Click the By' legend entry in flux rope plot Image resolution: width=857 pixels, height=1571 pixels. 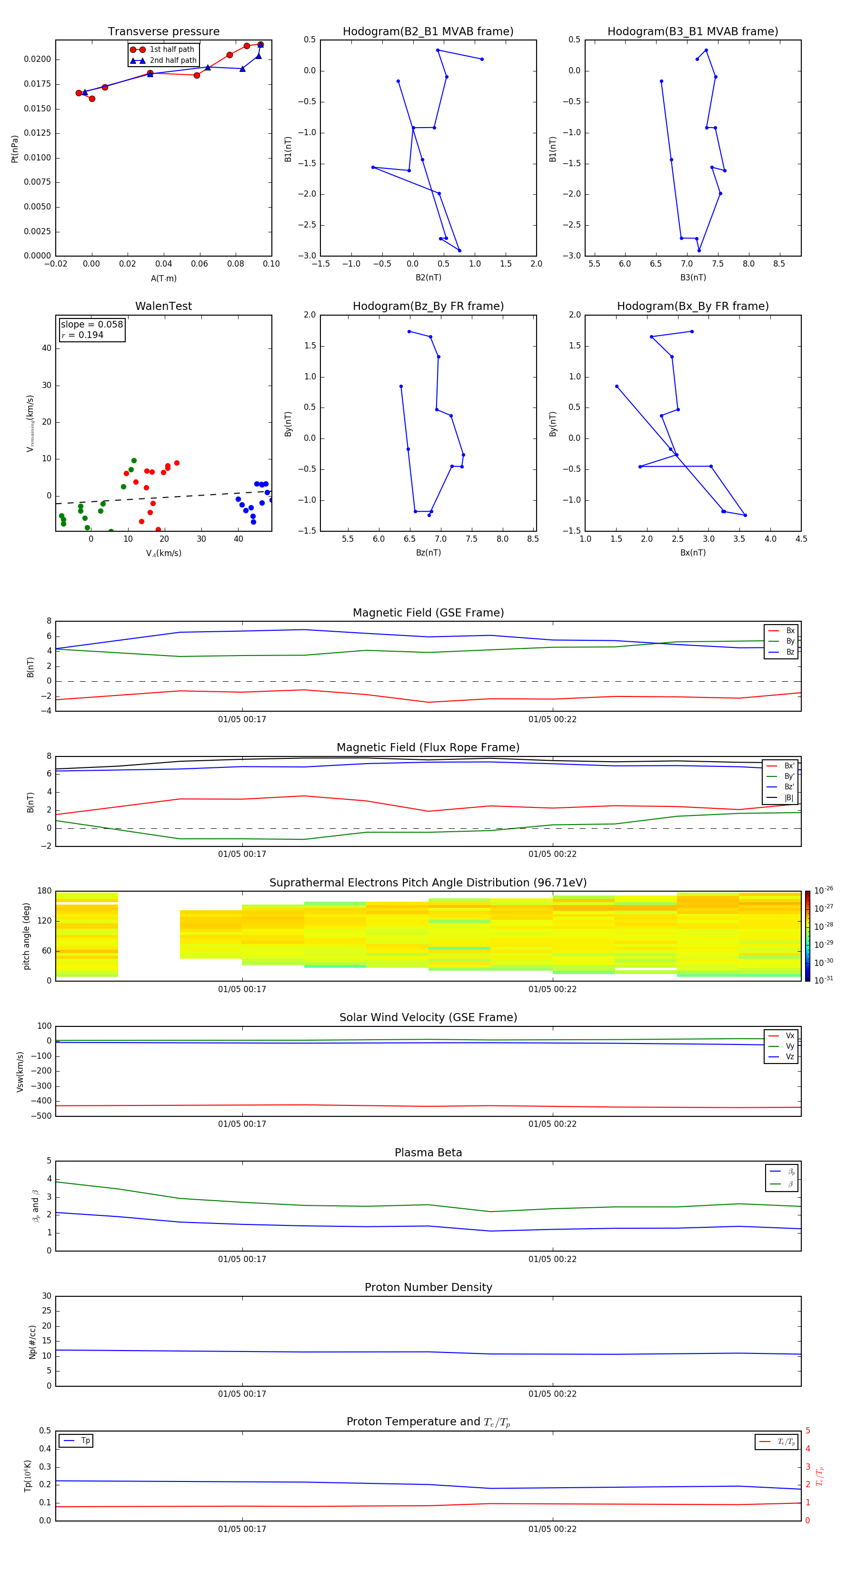[781, 777]
